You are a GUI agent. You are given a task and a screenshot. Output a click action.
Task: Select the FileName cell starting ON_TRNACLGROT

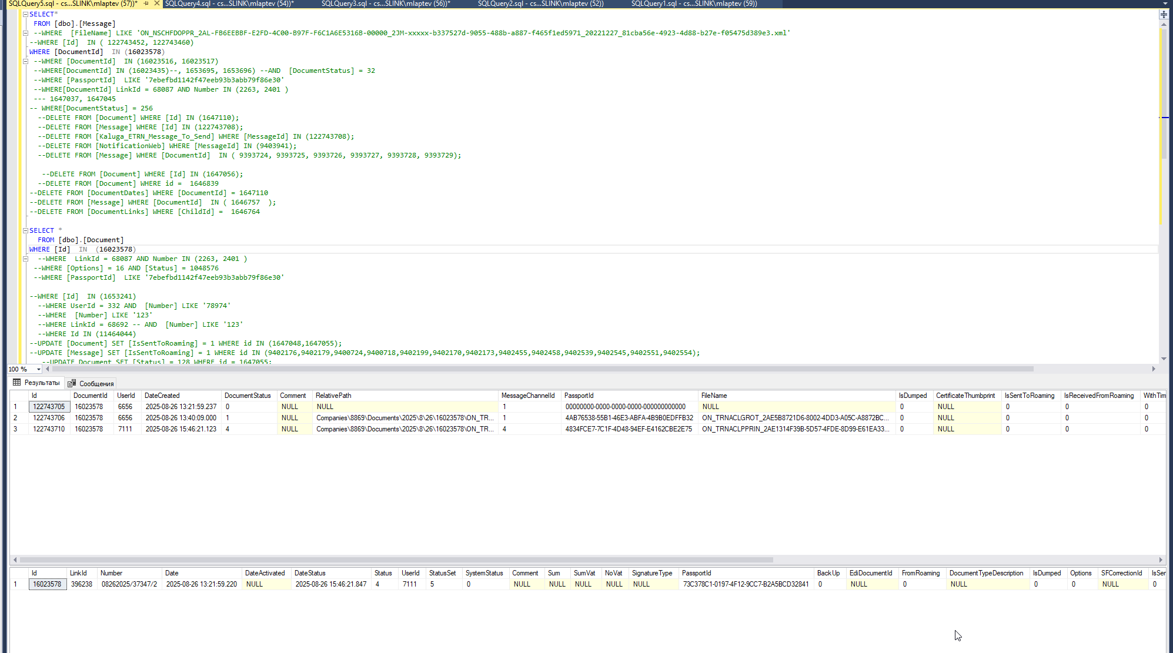pos(796,418)
